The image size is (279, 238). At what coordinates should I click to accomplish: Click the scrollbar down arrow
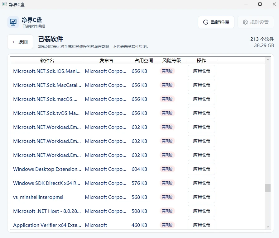click(268, 227)
